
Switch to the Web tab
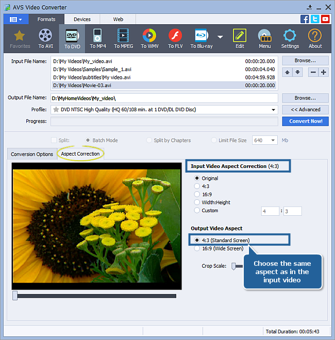pos(118,19)
